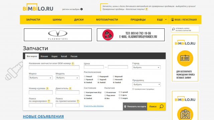This screenshot has height=120, width=214.
Task: Click the Номер кузова input field
Action: pyautogui.click(x=41, y=92)
